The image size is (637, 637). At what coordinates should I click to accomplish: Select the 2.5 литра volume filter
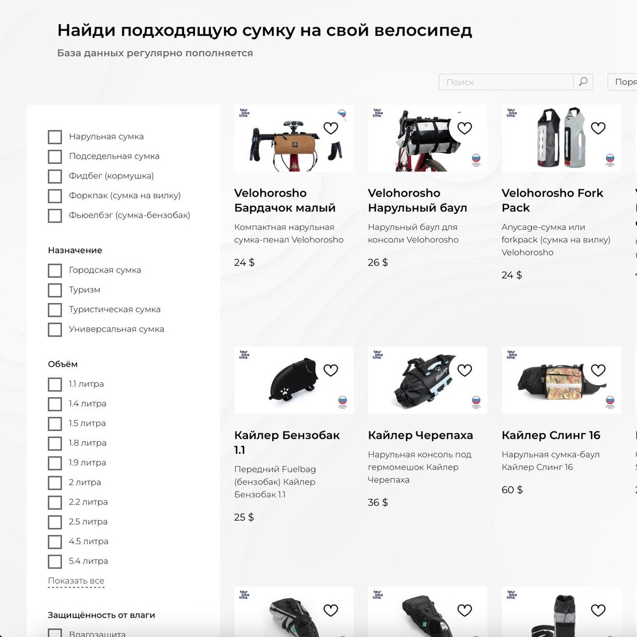pyautogui.click(x=55, y=522)
